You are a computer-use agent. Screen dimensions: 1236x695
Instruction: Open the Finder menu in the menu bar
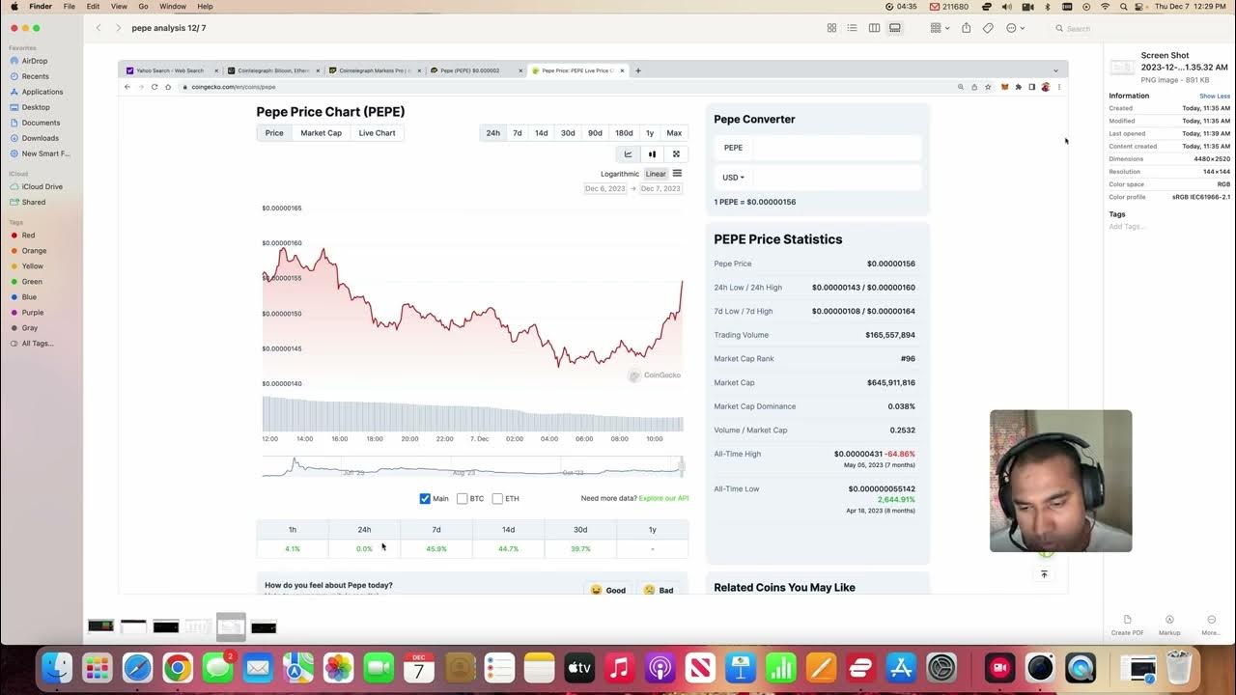[x=41, y=6]
